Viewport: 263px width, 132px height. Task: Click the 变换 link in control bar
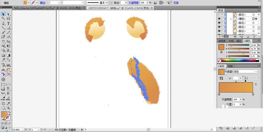pyautogui.click(x=176, y=3)
